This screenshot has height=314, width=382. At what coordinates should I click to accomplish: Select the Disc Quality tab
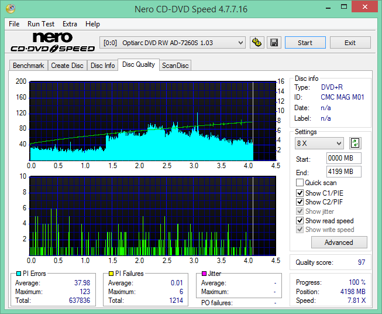[x=139, y=64]
